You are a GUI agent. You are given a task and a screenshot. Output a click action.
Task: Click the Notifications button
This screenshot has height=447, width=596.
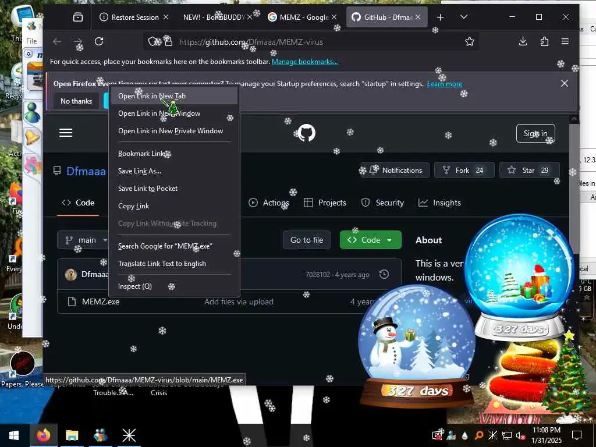[395, 171]
